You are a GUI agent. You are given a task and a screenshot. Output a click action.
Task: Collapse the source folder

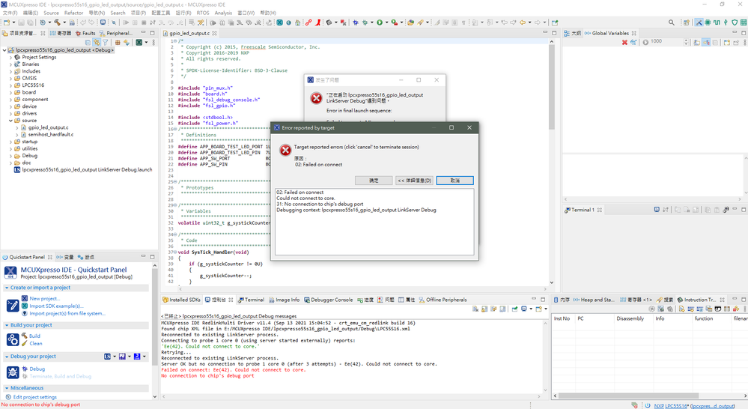pos(11,121)
